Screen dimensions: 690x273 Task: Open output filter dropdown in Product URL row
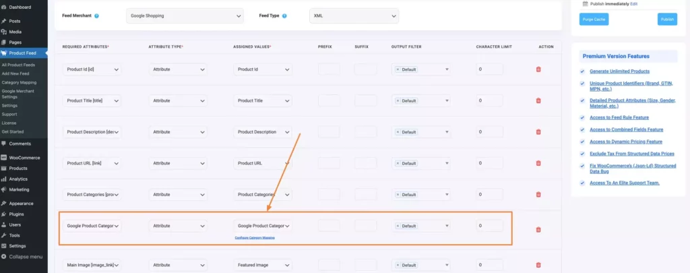[x=421, y=163]
